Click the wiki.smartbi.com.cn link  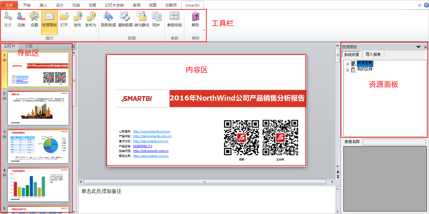click(151, 151)
